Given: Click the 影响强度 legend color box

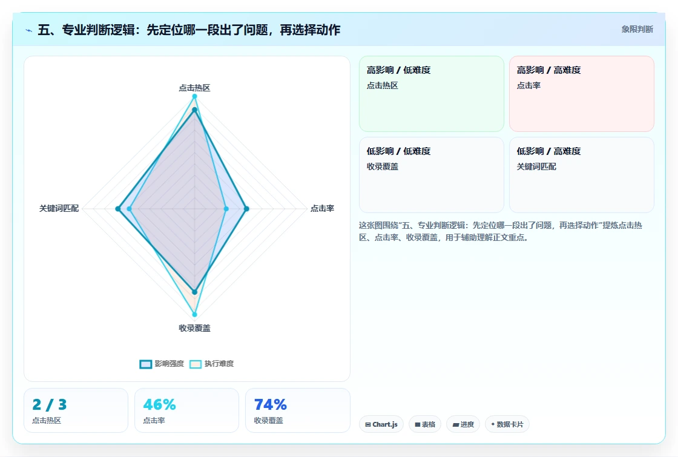Looking at the screenshot, I should click(146, 364).
